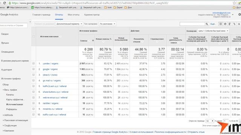Collapse the left sidebar with the arrow icon

coord(30,22)
